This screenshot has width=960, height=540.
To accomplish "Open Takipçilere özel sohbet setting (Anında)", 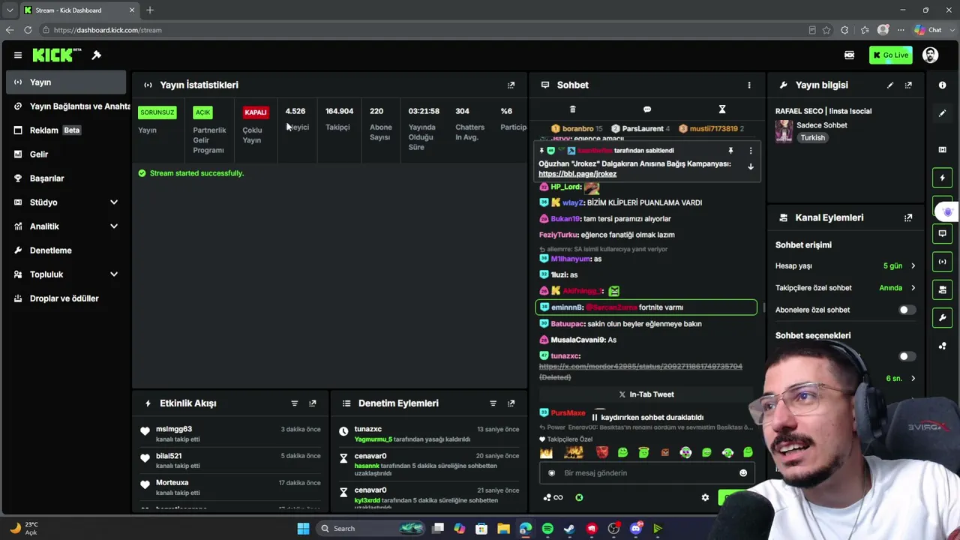I will [x=845, y=288].
